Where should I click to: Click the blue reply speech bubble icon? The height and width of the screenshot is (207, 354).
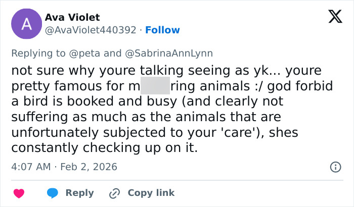click(x=53, y=193)
